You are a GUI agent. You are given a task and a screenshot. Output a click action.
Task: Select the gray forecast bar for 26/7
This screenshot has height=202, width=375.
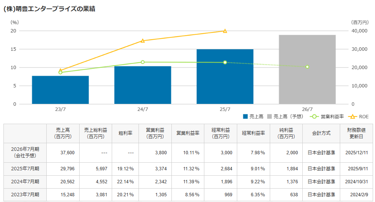(x=307, y=69)
